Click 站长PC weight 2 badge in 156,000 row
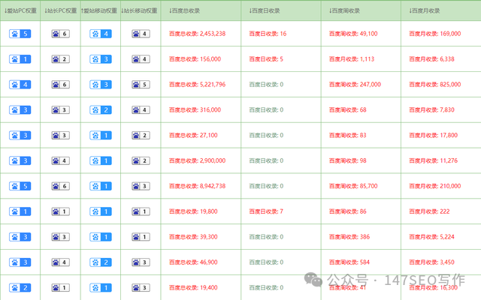Screen dimensions: 481x300 click(60, 59)
